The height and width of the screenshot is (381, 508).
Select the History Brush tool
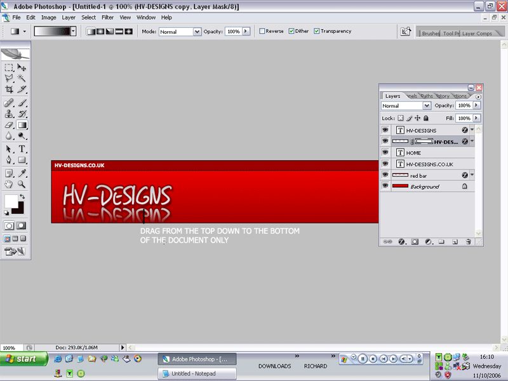(x=22, y=114)
